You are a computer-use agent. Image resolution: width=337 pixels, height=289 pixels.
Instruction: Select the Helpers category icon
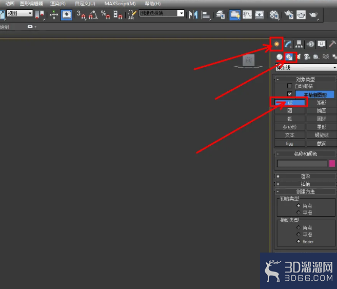click(316, 57)
